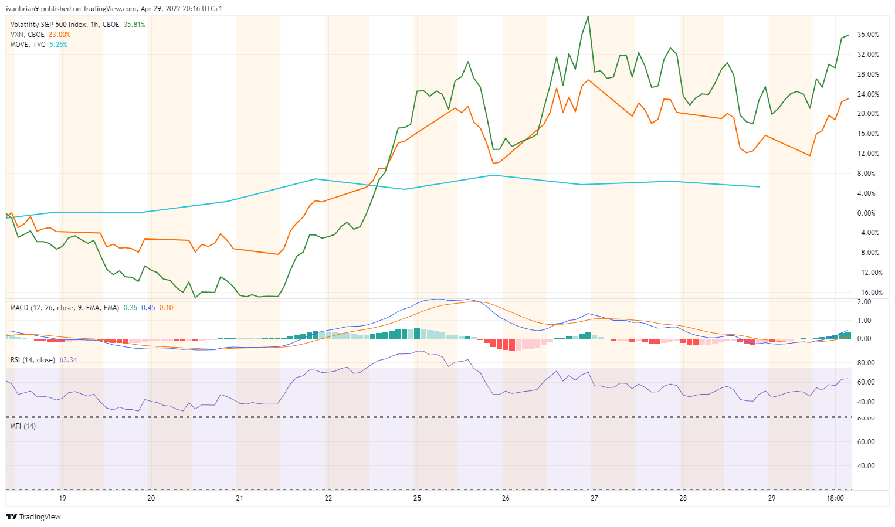Click date label 29 on the time axis
895x527 pixels.
(x=772, y=498)
